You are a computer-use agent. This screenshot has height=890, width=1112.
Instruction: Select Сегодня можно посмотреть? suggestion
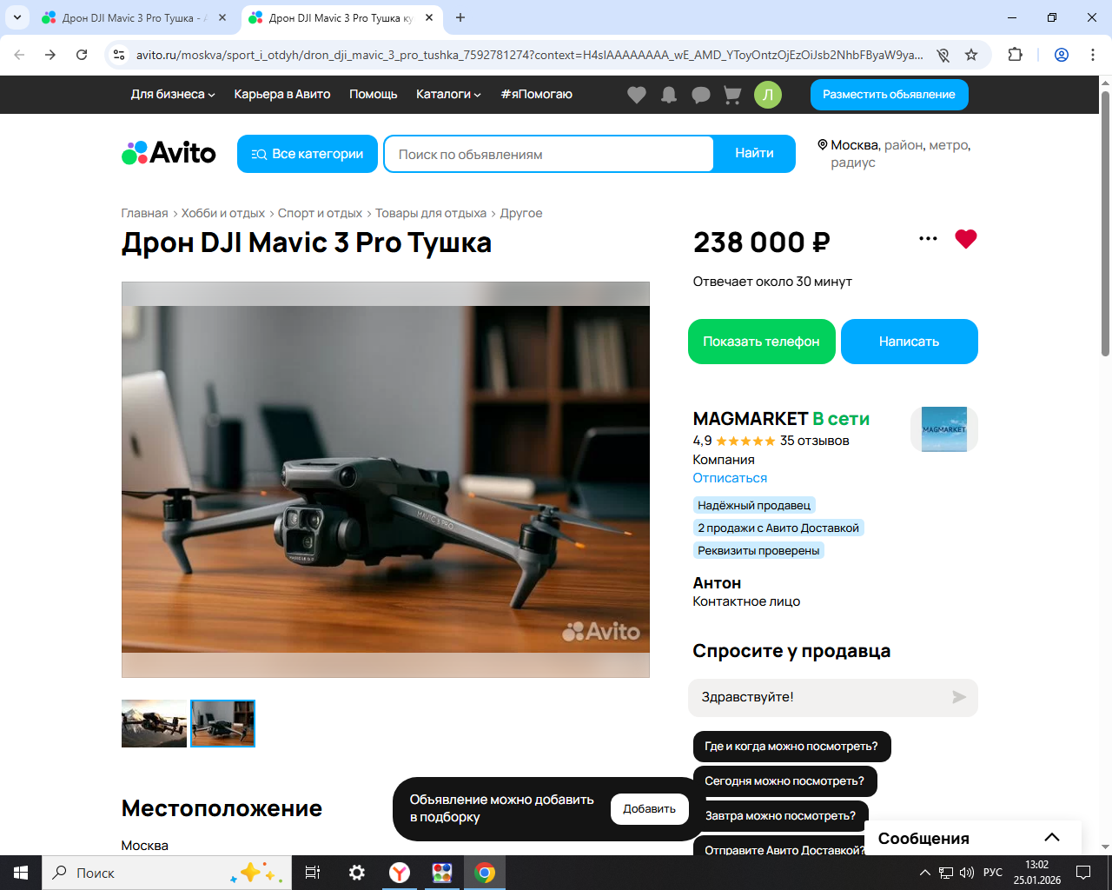click(784, 781)
